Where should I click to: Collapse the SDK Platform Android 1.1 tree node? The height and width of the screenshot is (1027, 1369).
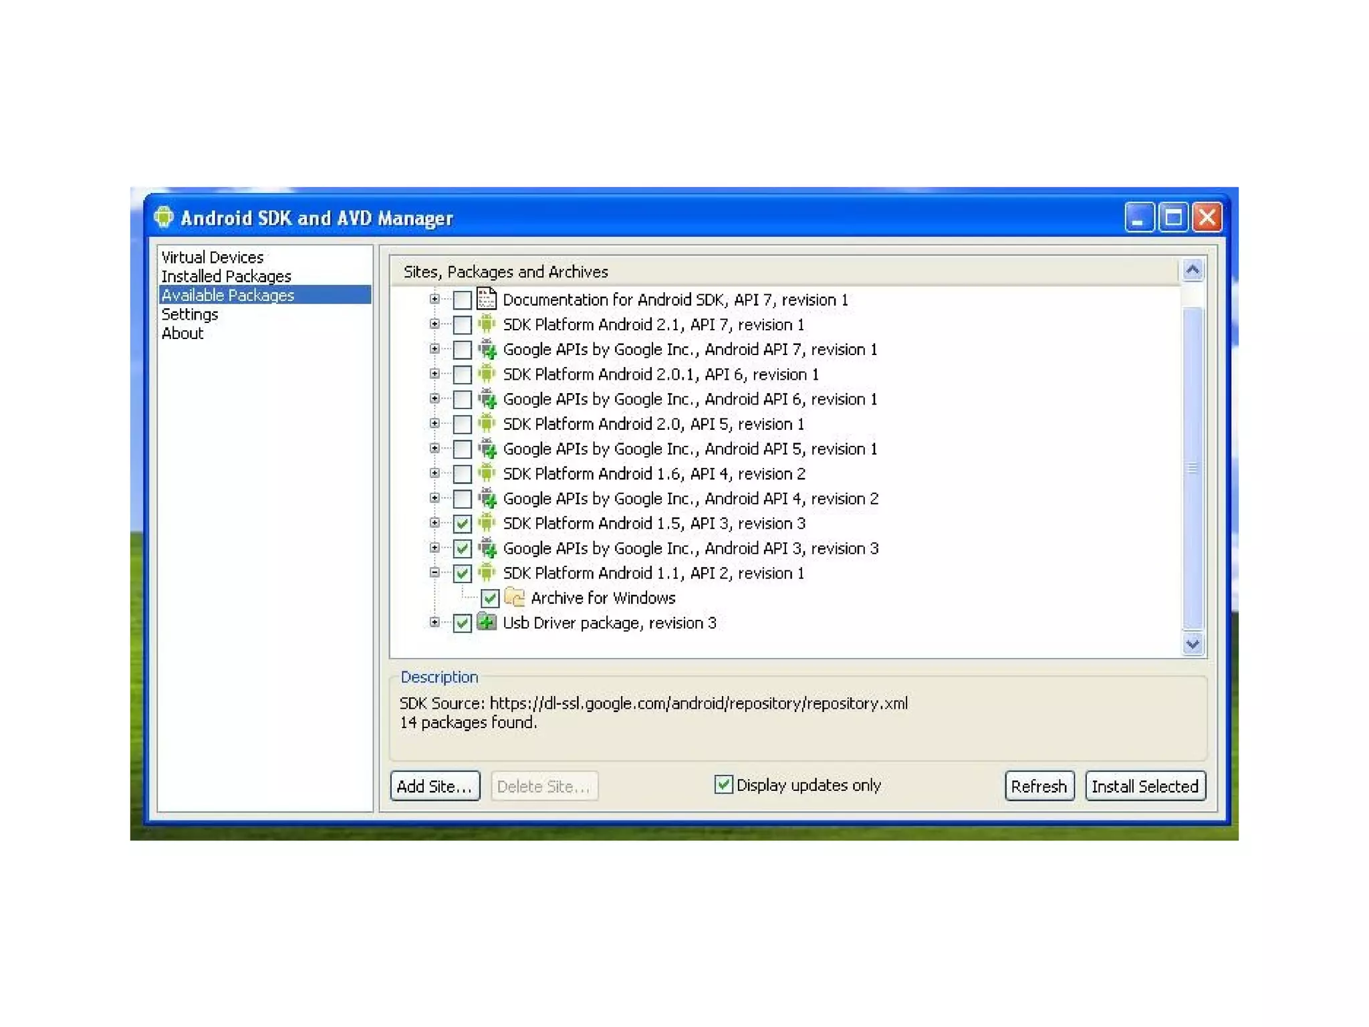pyautogui.click(x=434, y=572)
